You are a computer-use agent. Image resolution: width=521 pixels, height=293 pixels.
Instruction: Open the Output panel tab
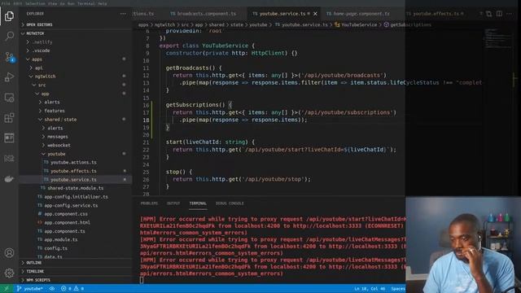pos(173,203)
